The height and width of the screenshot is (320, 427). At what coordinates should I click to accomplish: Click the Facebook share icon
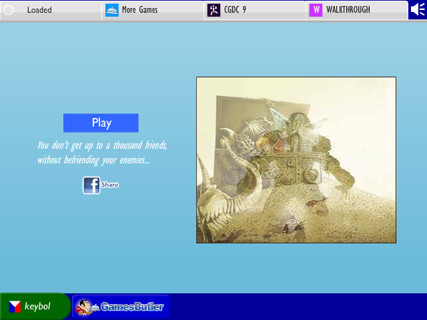pyautogui.click(x=91, y=185)
